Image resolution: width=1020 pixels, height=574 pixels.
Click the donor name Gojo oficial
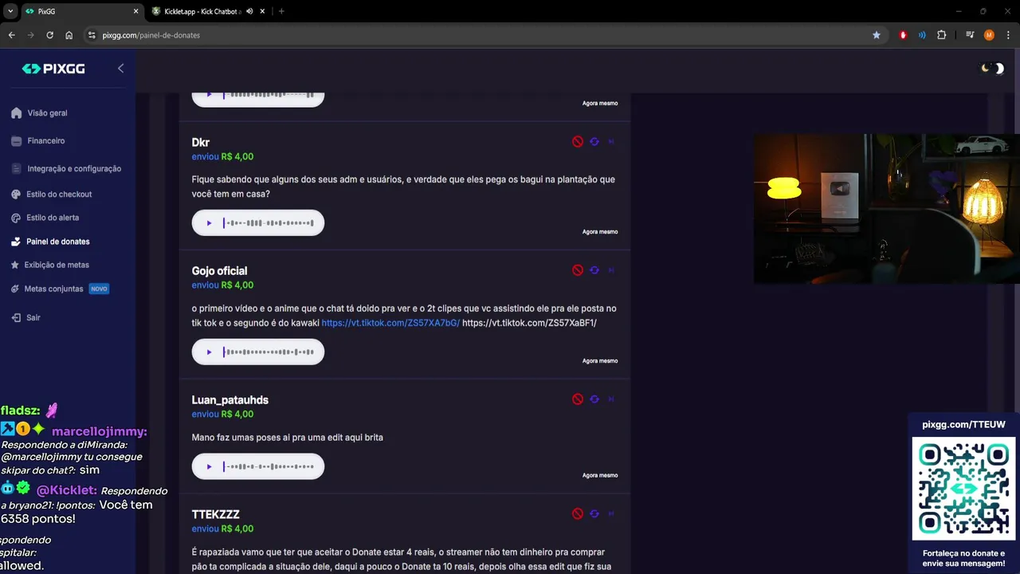[219, 271]
